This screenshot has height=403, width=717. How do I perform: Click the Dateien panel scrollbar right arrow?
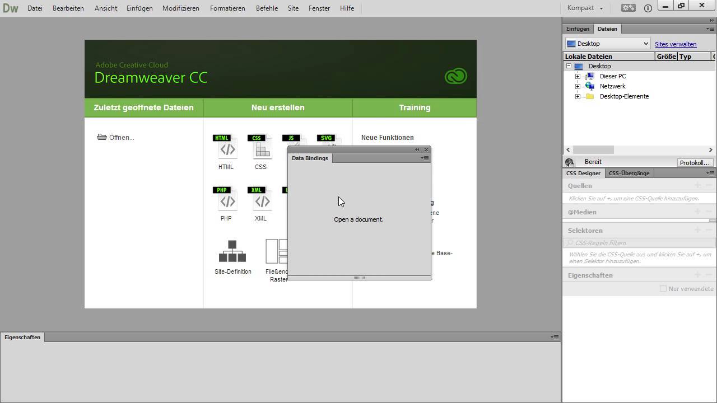[x=710, y=150]
